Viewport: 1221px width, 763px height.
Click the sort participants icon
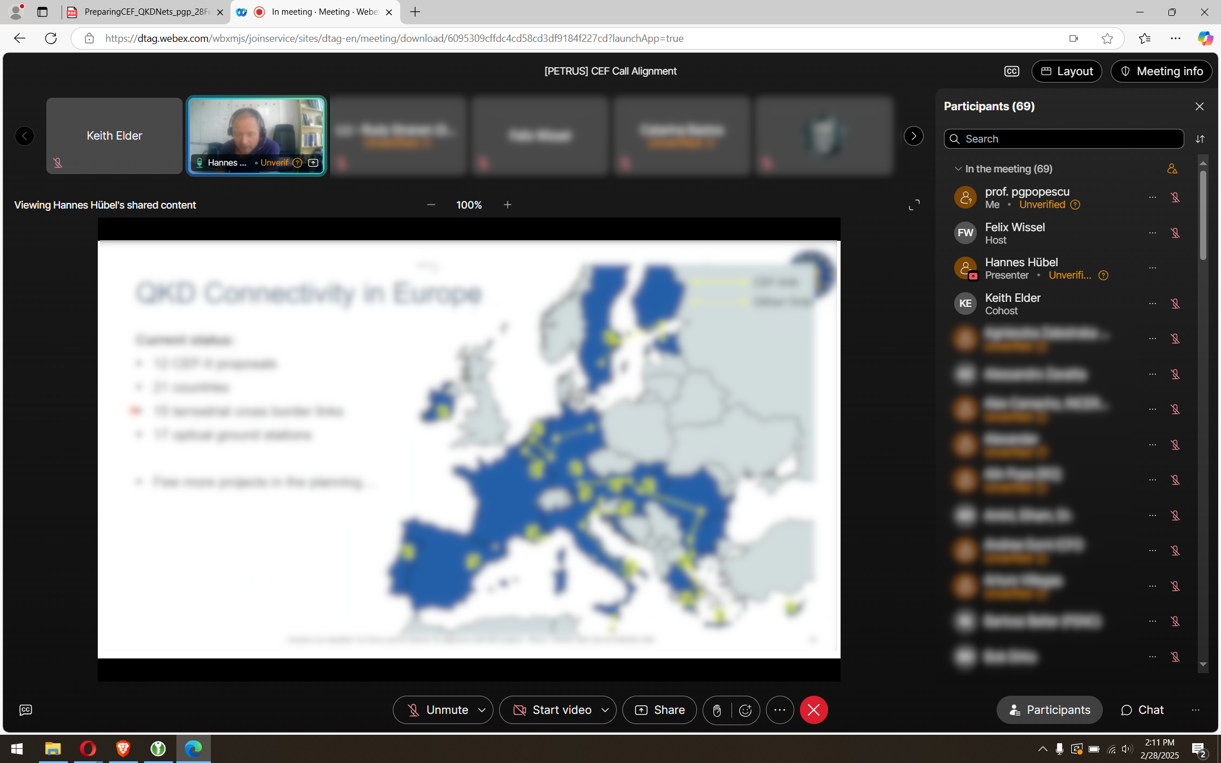[x=1200, y=139]
